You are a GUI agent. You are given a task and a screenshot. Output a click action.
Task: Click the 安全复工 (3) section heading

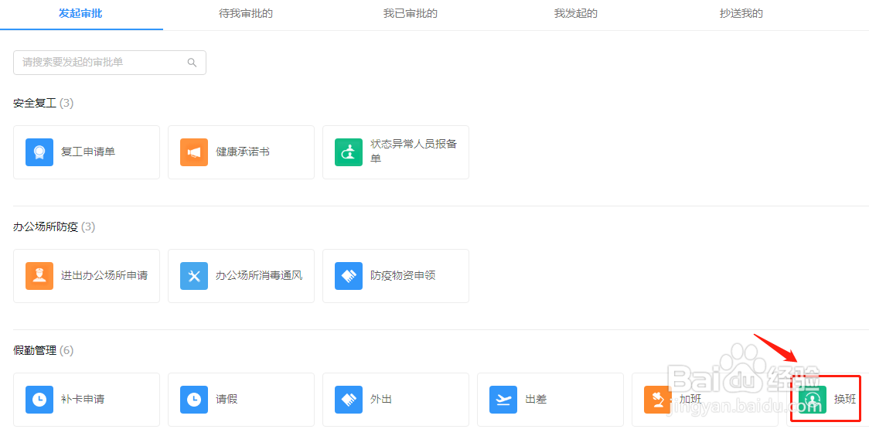[43, 103]
